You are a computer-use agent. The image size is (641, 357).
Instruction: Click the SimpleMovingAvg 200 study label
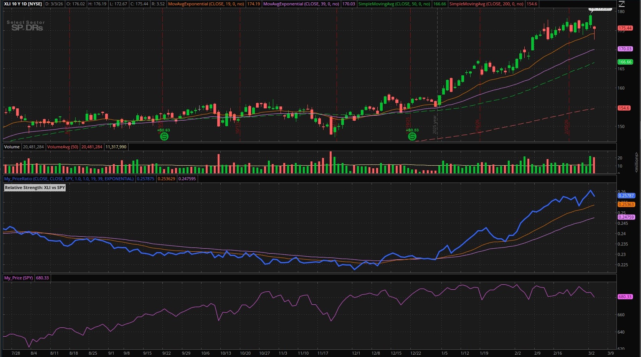tap(486, 4)
